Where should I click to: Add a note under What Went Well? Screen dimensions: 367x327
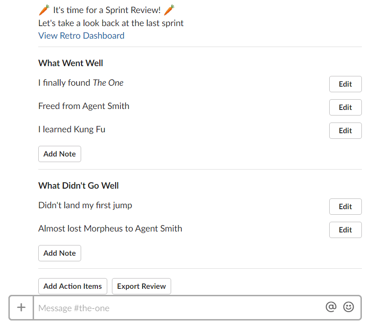click(x=60, y=154)
